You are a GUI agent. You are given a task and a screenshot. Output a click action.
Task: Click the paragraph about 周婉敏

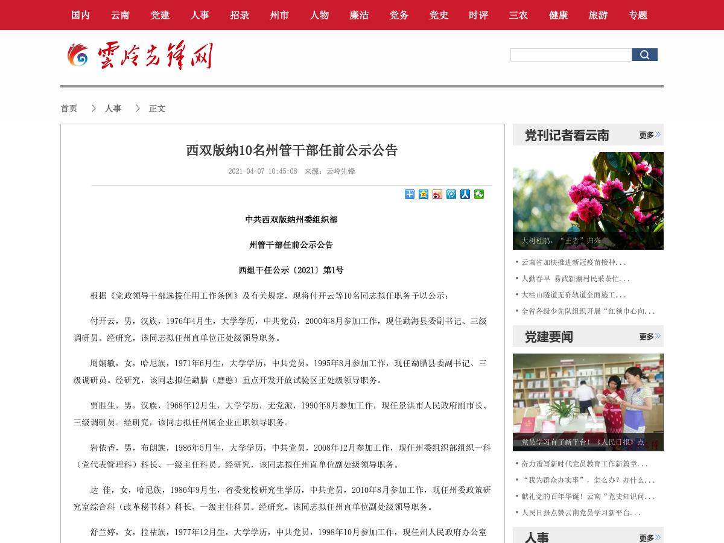click(281, 372)
